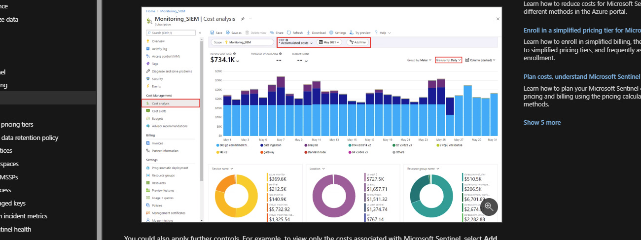The image size is (641, 240).
Task: Click the Search (Ctrl+/) input field
Action: (x=171, y=33)
